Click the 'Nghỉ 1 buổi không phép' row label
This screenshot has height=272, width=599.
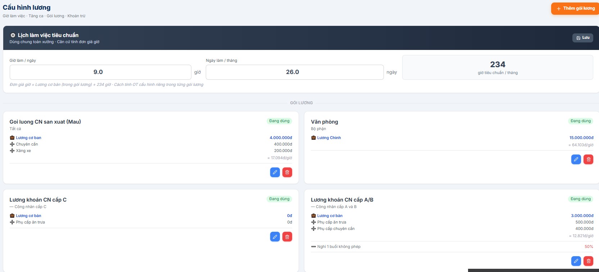(339, 246)
